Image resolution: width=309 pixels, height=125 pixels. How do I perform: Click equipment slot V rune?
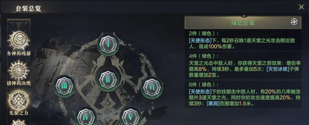coord(131,117)
